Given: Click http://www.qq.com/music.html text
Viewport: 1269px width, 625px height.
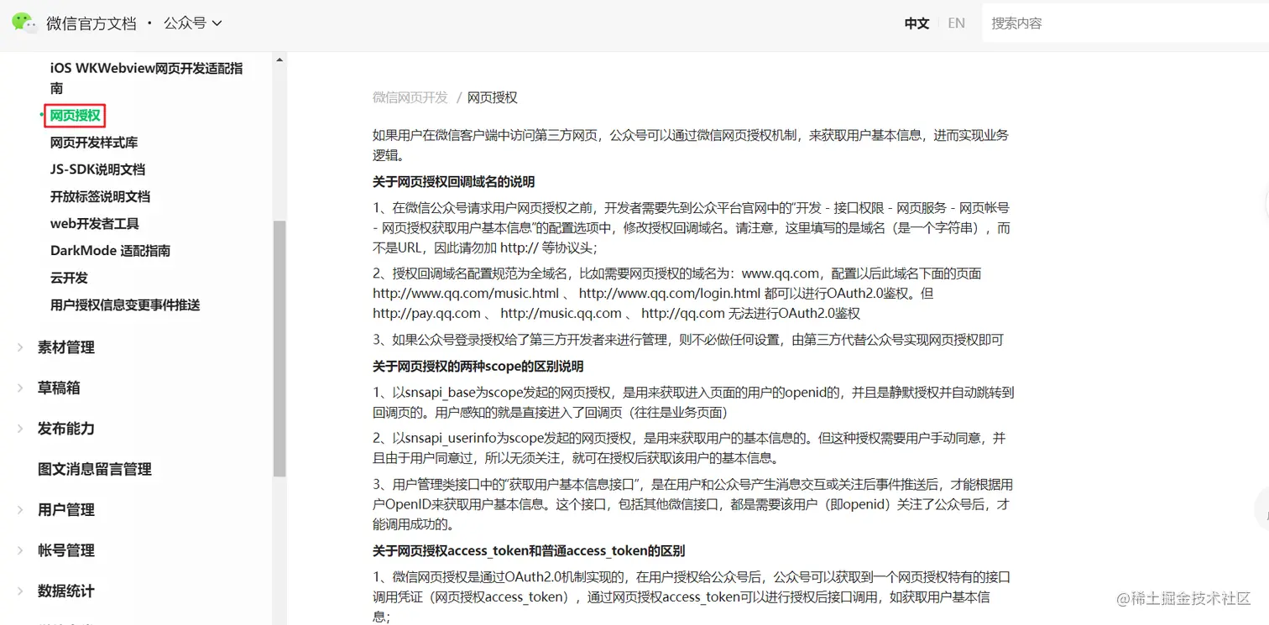Looking at the screenshot, I should (x=466, y=294).
